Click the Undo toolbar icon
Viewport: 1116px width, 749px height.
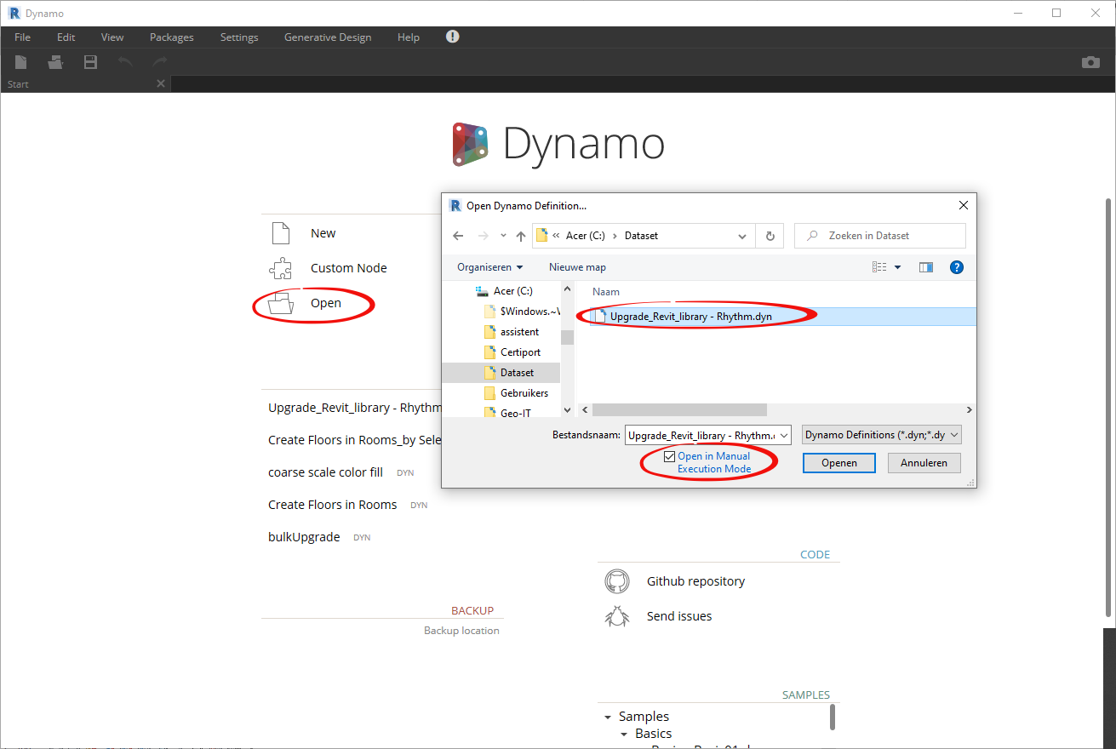[x=125, y=61]
